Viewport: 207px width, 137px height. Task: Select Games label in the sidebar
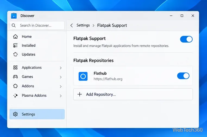tap(27, 77)
